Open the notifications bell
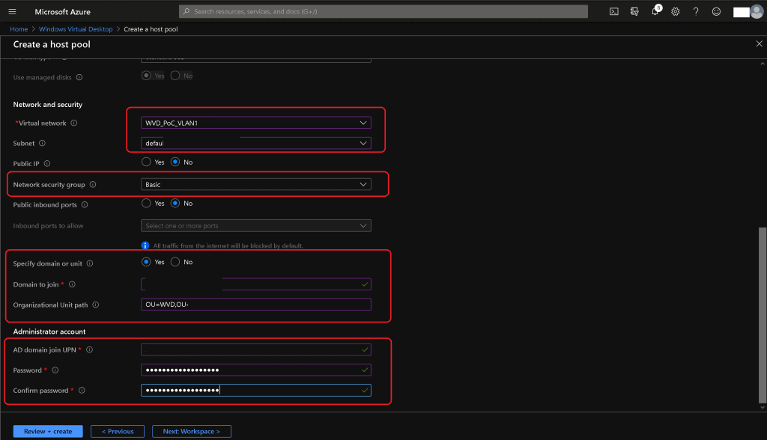Image resolution: width=767 pixels, height=440 pixels. [x=655, y=11]
